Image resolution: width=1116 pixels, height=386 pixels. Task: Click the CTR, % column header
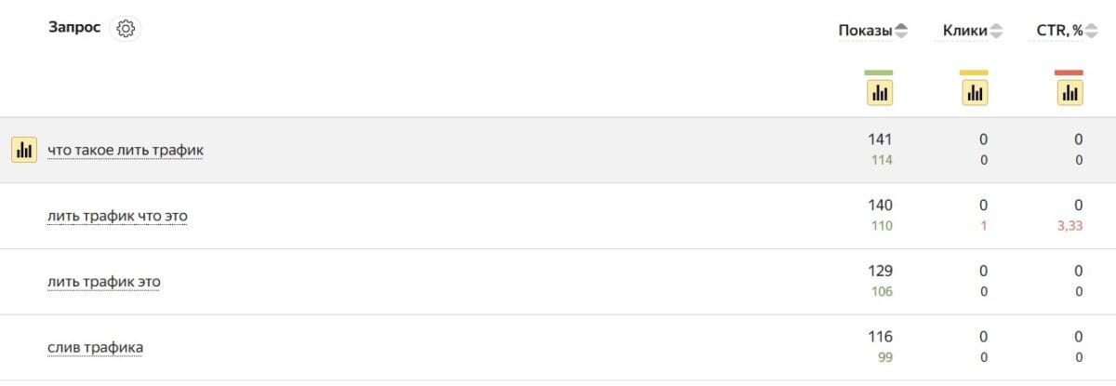point(1060,31)
